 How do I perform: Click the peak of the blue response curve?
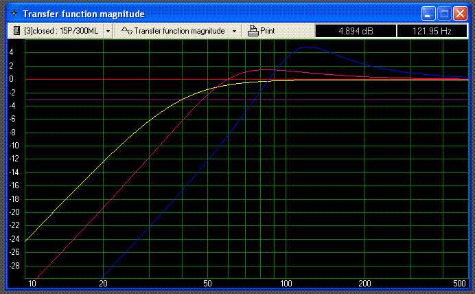pyautogui.click(x=308, y=47)
